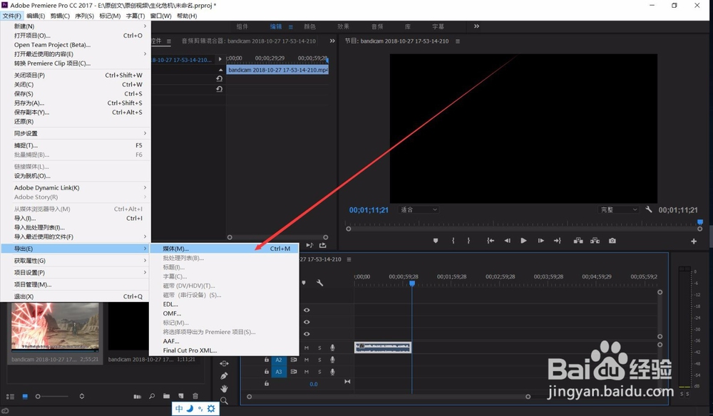Solo audio track A3
This screenshot has height=416, width=713.
(x=319, y=372)
